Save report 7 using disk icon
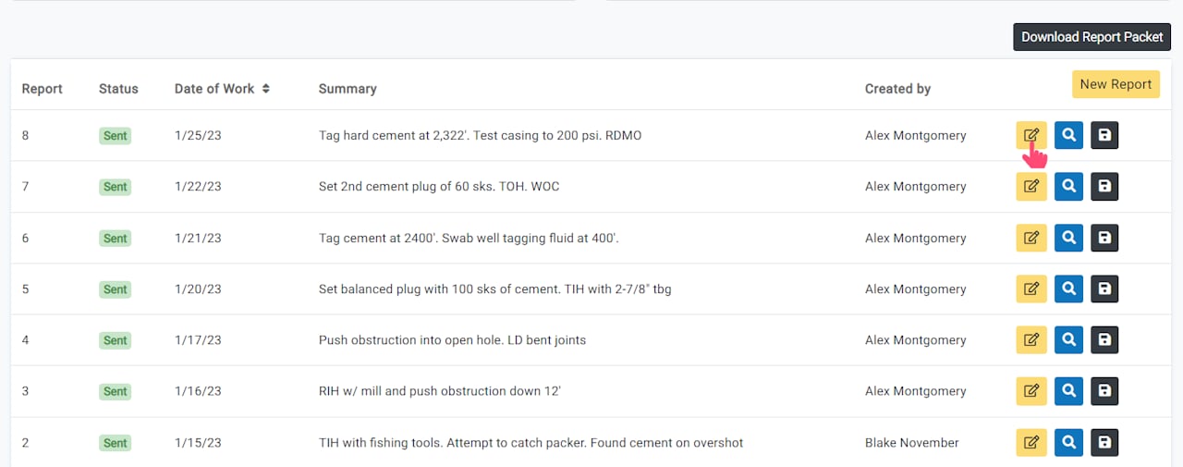The image size is (1183, 467). (x=1104, y=187)
